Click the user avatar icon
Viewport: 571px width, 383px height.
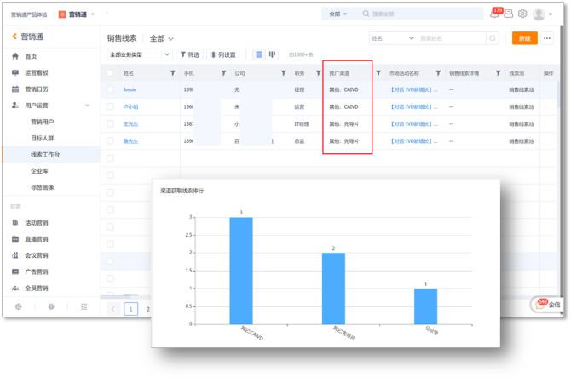[x=540, y=14]
